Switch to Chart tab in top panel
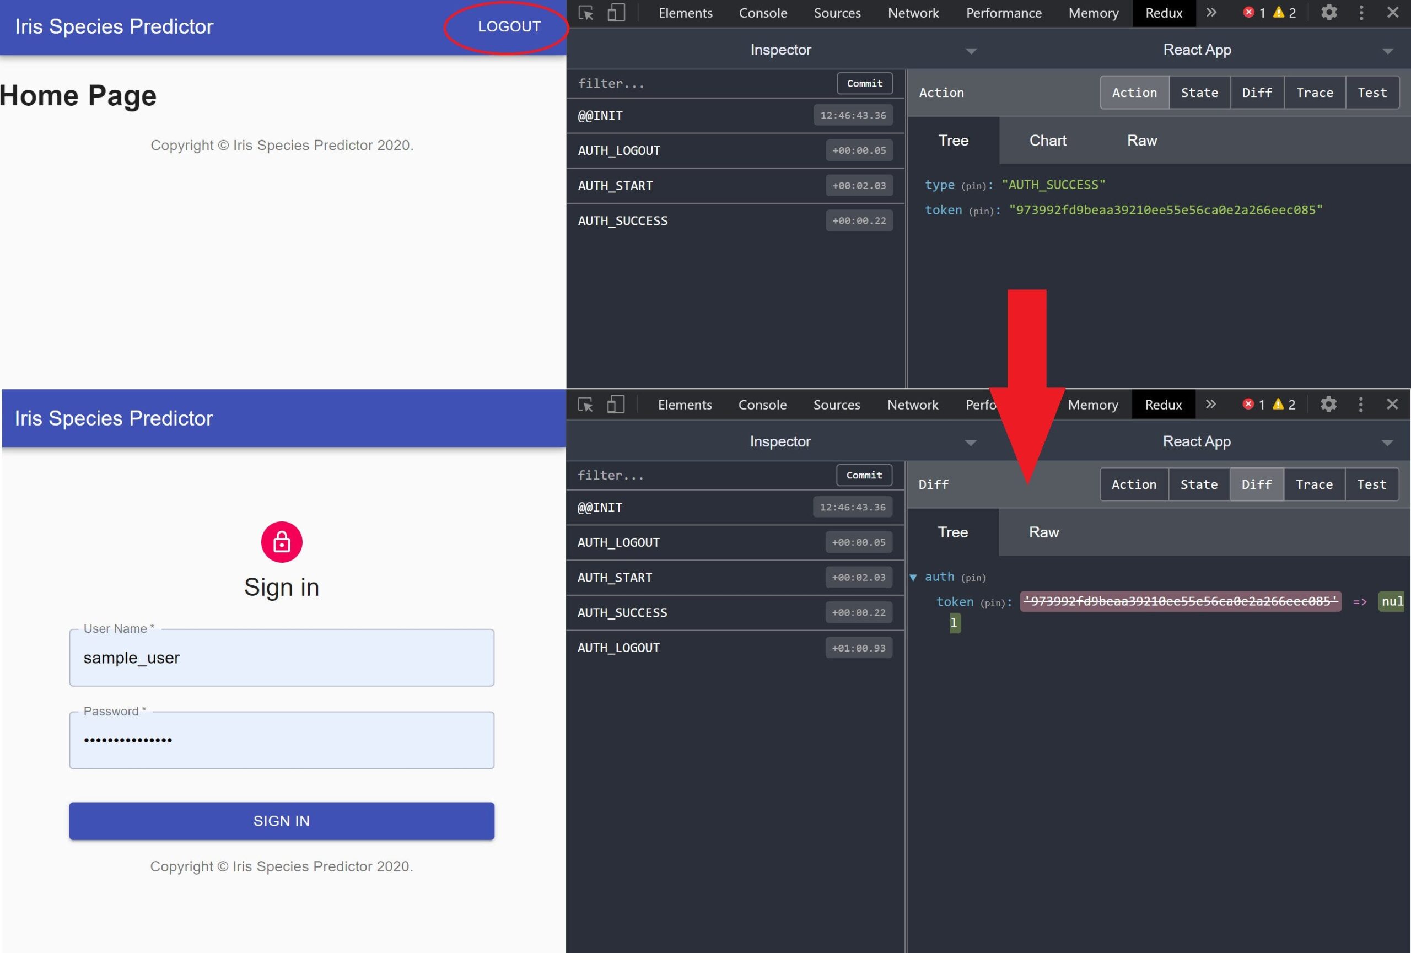This screenshot has height=953, width=1411. pos(1047,141)
